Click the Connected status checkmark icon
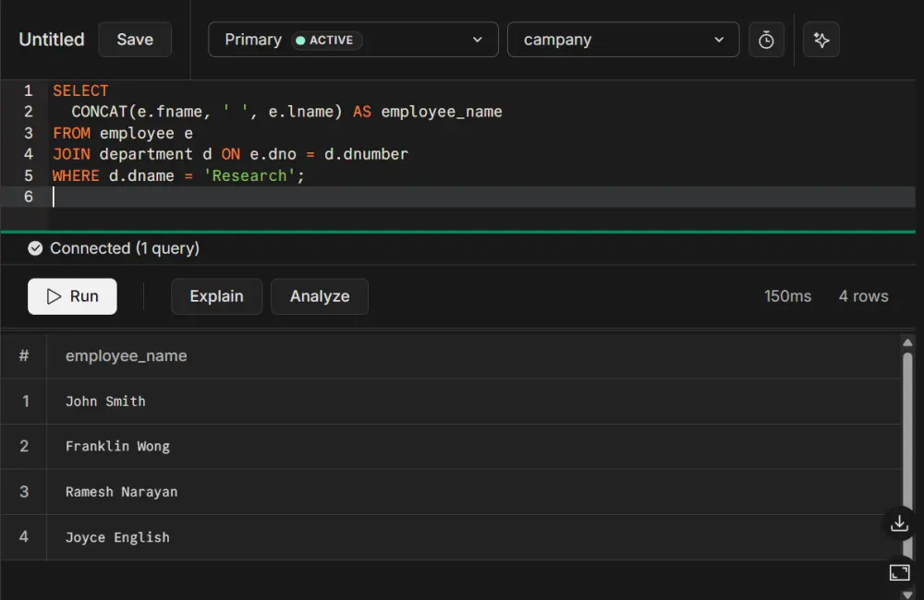The width and height of the screenshot is (924, 600). pos(35,247)
